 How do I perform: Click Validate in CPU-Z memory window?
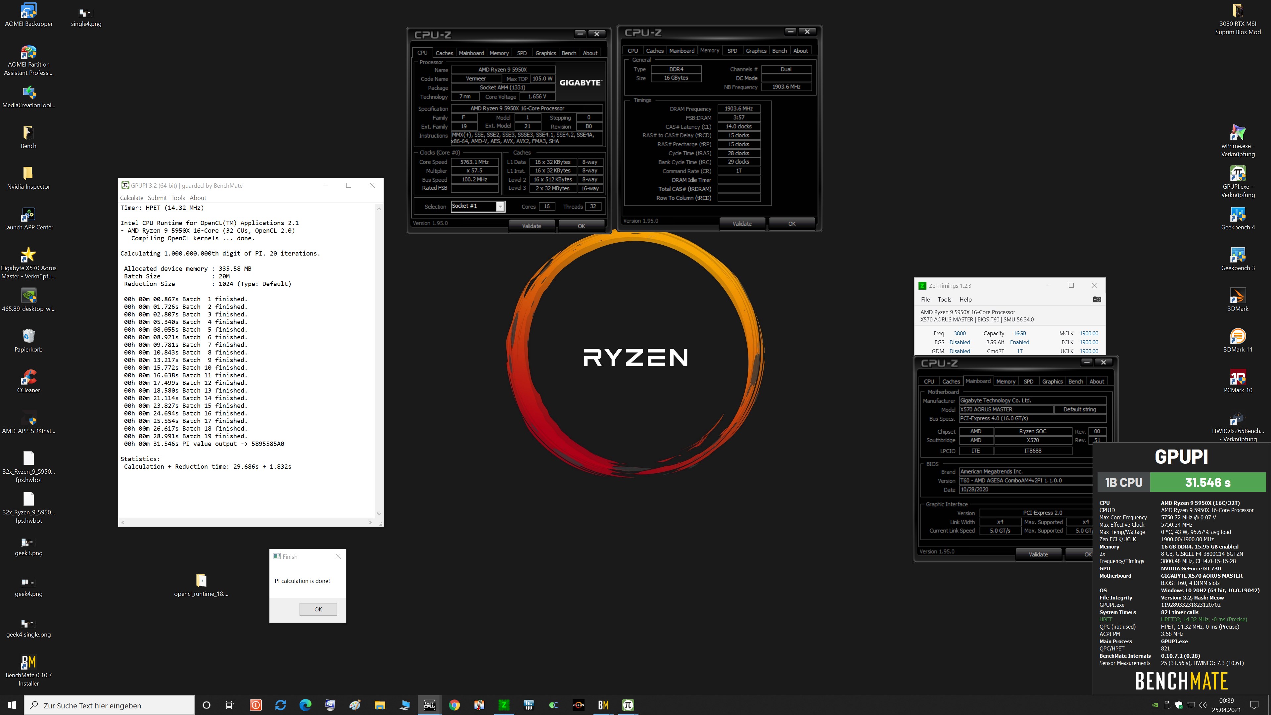pos(741,223)
